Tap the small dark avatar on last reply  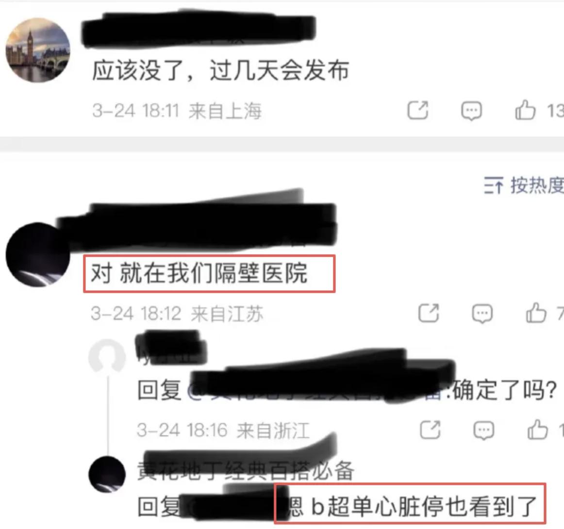pos(107,474)
